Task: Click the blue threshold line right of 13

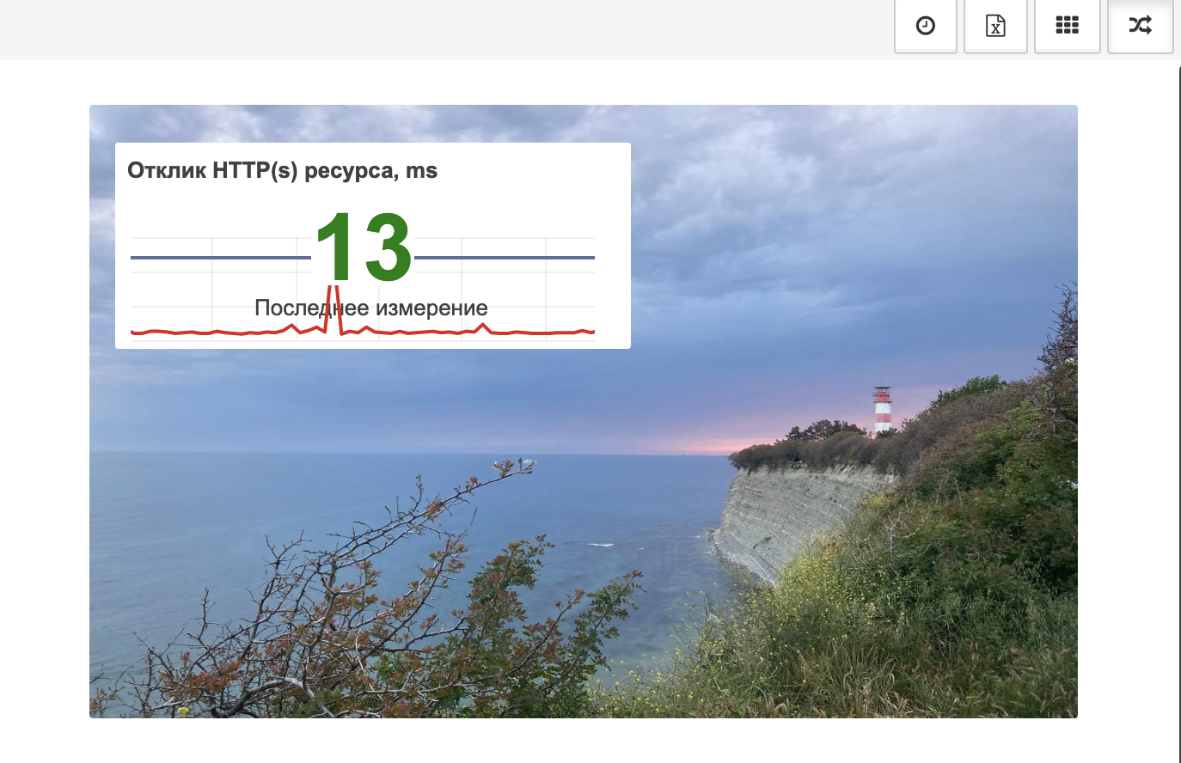Action: (x=505, y=257)
